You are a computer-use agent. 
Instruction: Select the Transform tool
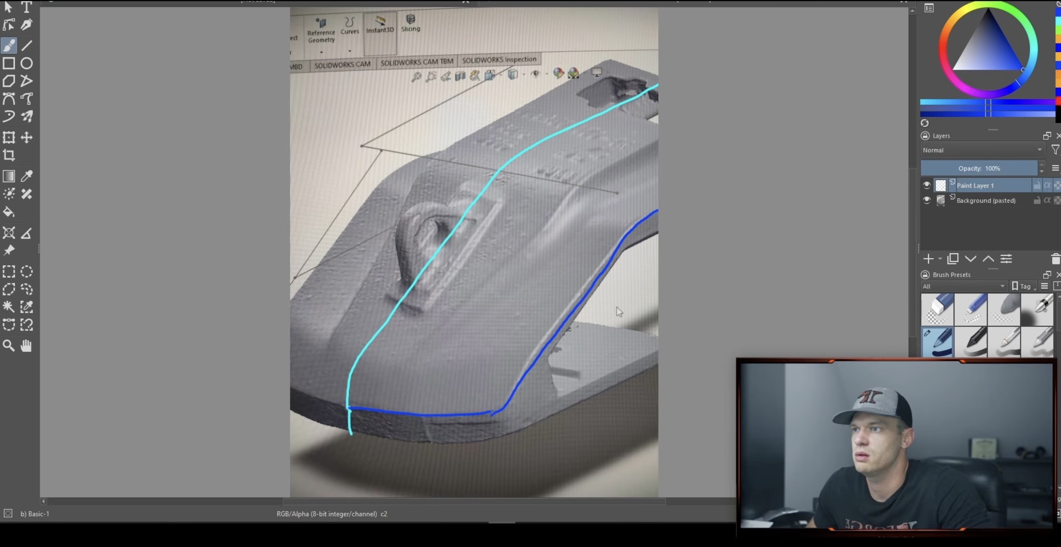8,137
